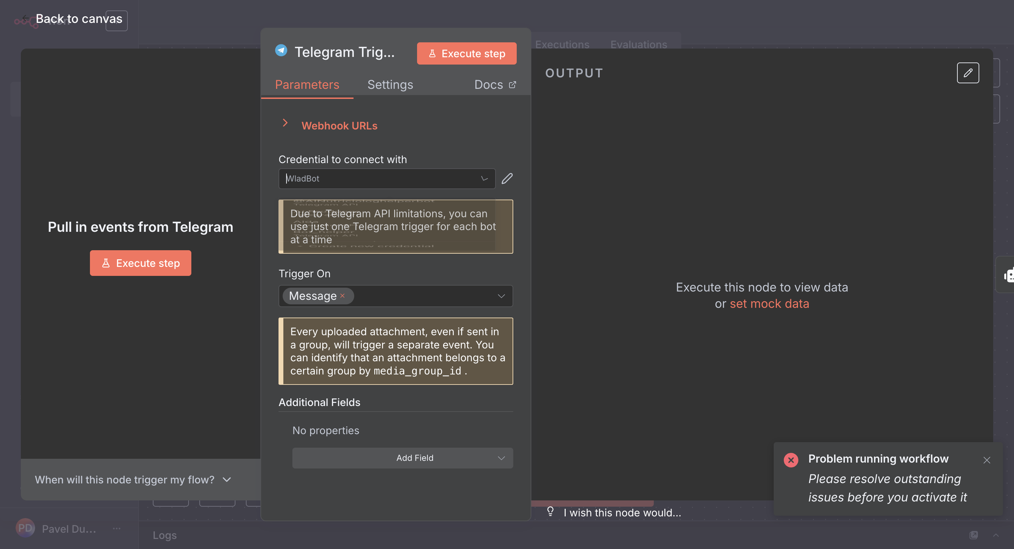Screen dimensions: 1014x549
Task: Click the PD user avatar
Action: [x=25, y=528]
